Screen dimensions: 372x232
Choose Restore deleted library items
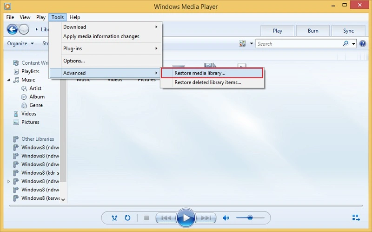(212, 82)
